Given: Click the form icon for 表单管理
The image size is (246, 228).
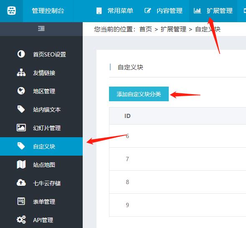Looking at the screenshot, I should (21, 201).
